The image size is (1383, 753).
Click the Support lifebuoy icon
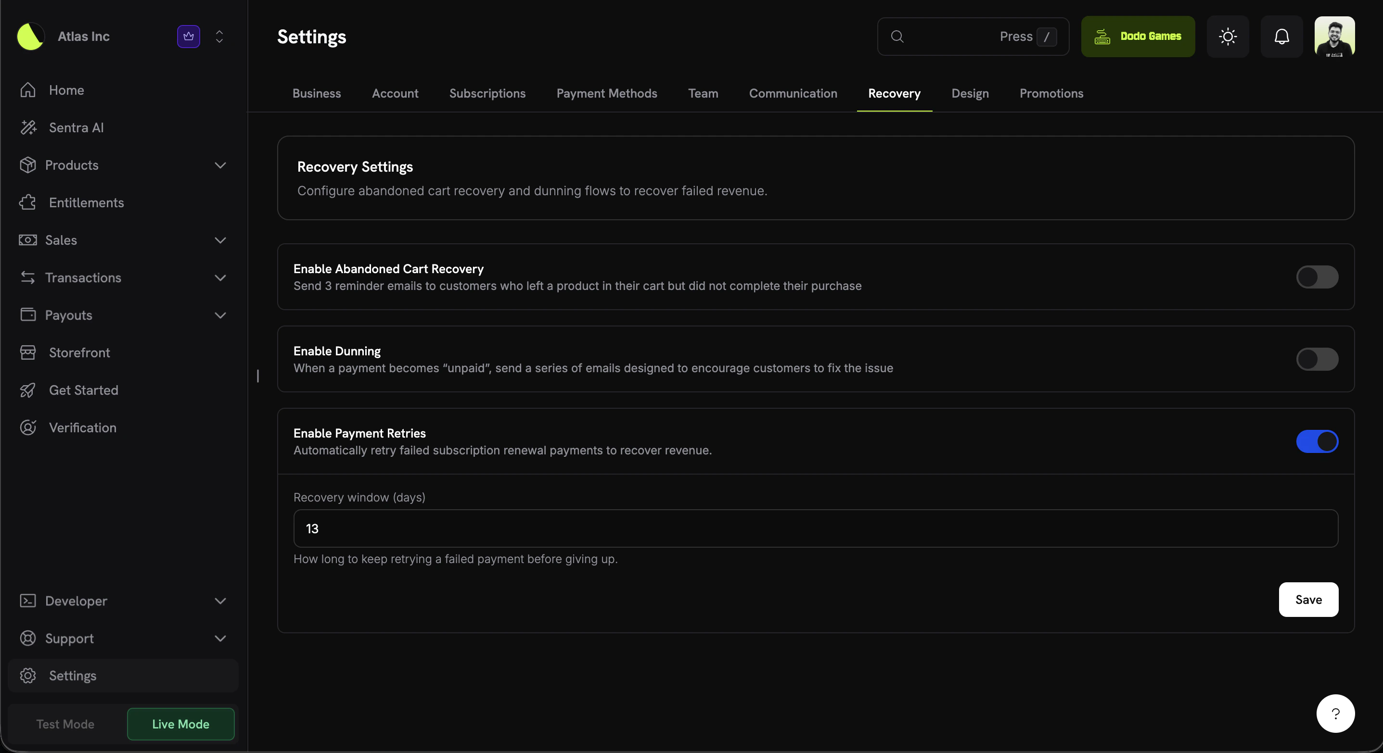[x=28, y=638]
